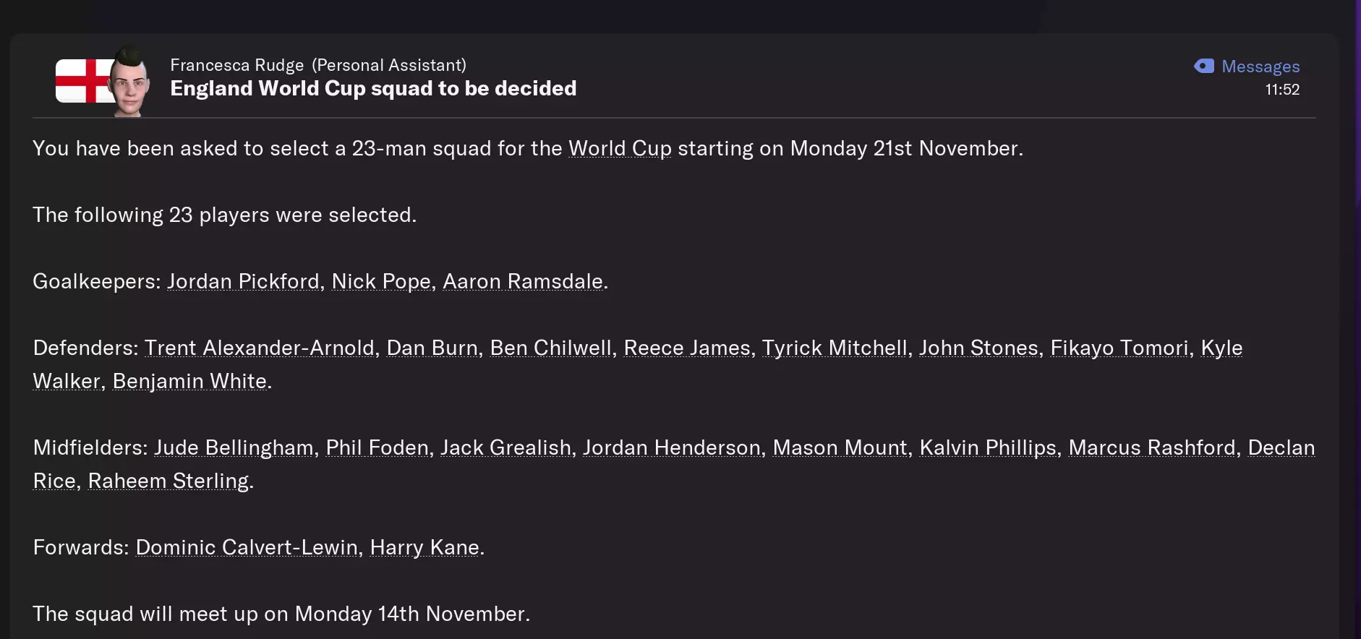
Task: Click Francesca Rudge's portrait
Action: coord(131,83)
